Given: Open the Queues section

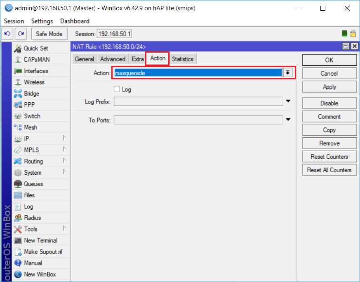Looking at the screenshot, I should point(41,184).
